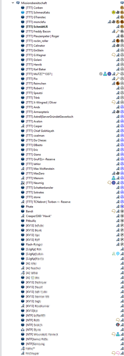This screenshot has width=124, height=356.
Task: Select user [TTT] EinStein
Action: click(35, 50)
